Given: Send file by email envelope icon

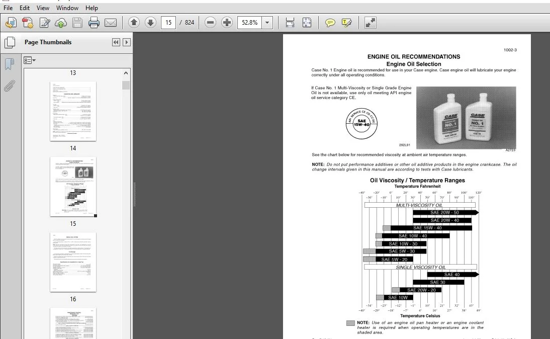Looking at the screenshot, I should [111, 23].
